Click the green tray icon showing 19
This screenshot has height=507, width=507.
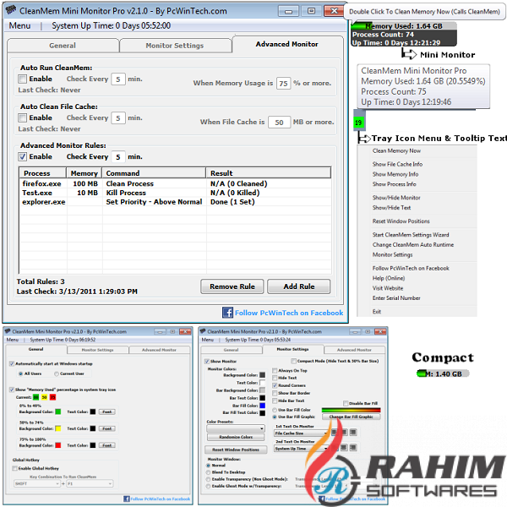pyautogui.click(x=358, y=123)
